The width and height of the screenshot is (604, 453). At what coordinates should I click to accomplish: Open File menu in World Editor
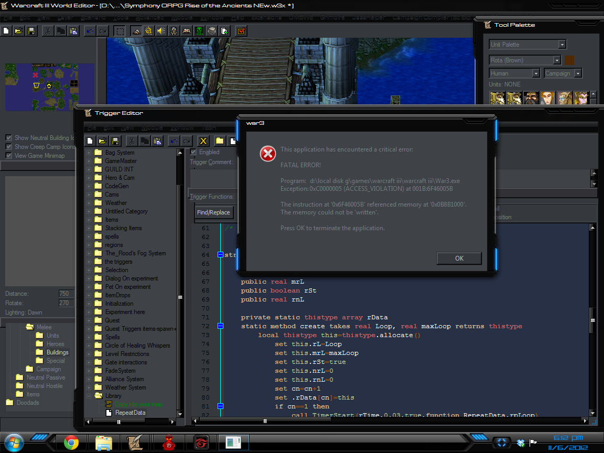point(8,17)
